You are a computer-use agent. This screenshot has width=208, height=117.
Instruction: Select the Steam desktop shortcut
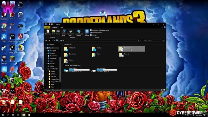4,48
